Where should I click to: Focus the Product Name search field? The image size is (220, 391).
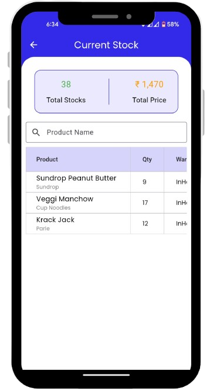106,132
